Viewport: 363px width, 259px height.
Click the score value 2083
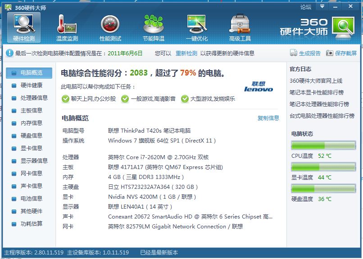tap(139, 73)
